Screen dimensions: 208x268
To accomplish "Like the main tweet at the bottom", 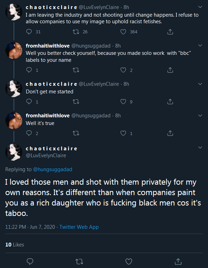I will 129,261.
